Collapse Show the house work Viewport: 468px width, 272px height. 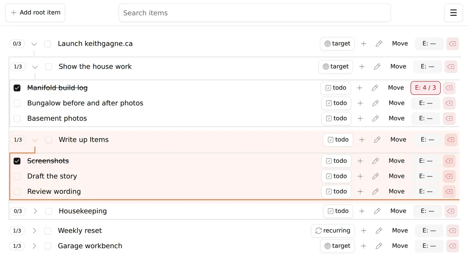click(x=35, y=67)
